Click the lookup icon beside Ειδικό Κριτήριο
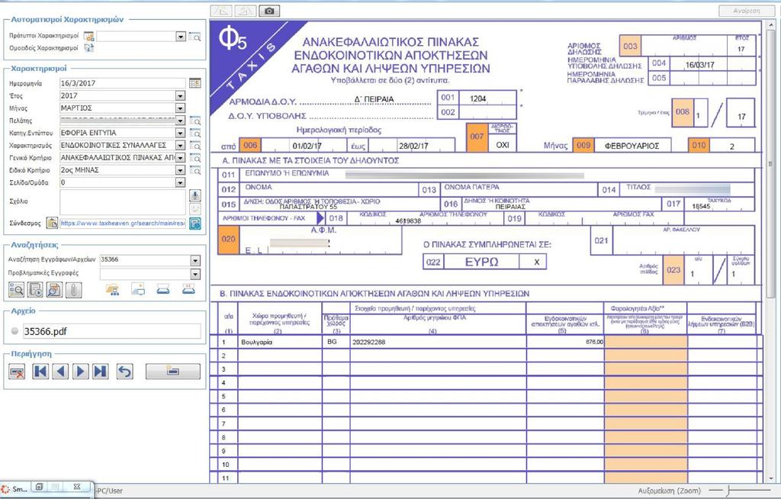This screenshot has width=781, height=499. pos(194,170)
